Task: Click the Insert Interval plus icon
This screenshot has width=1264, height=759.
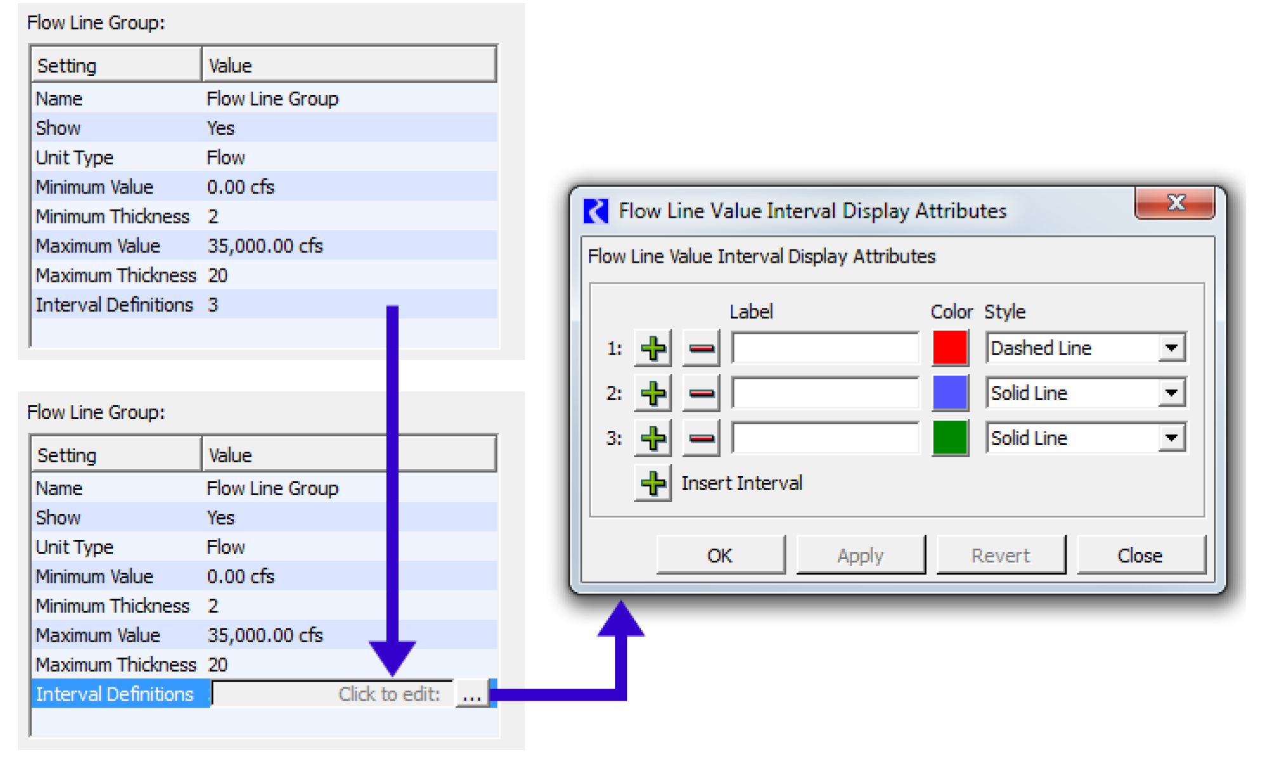Action: tap(652, 484)
